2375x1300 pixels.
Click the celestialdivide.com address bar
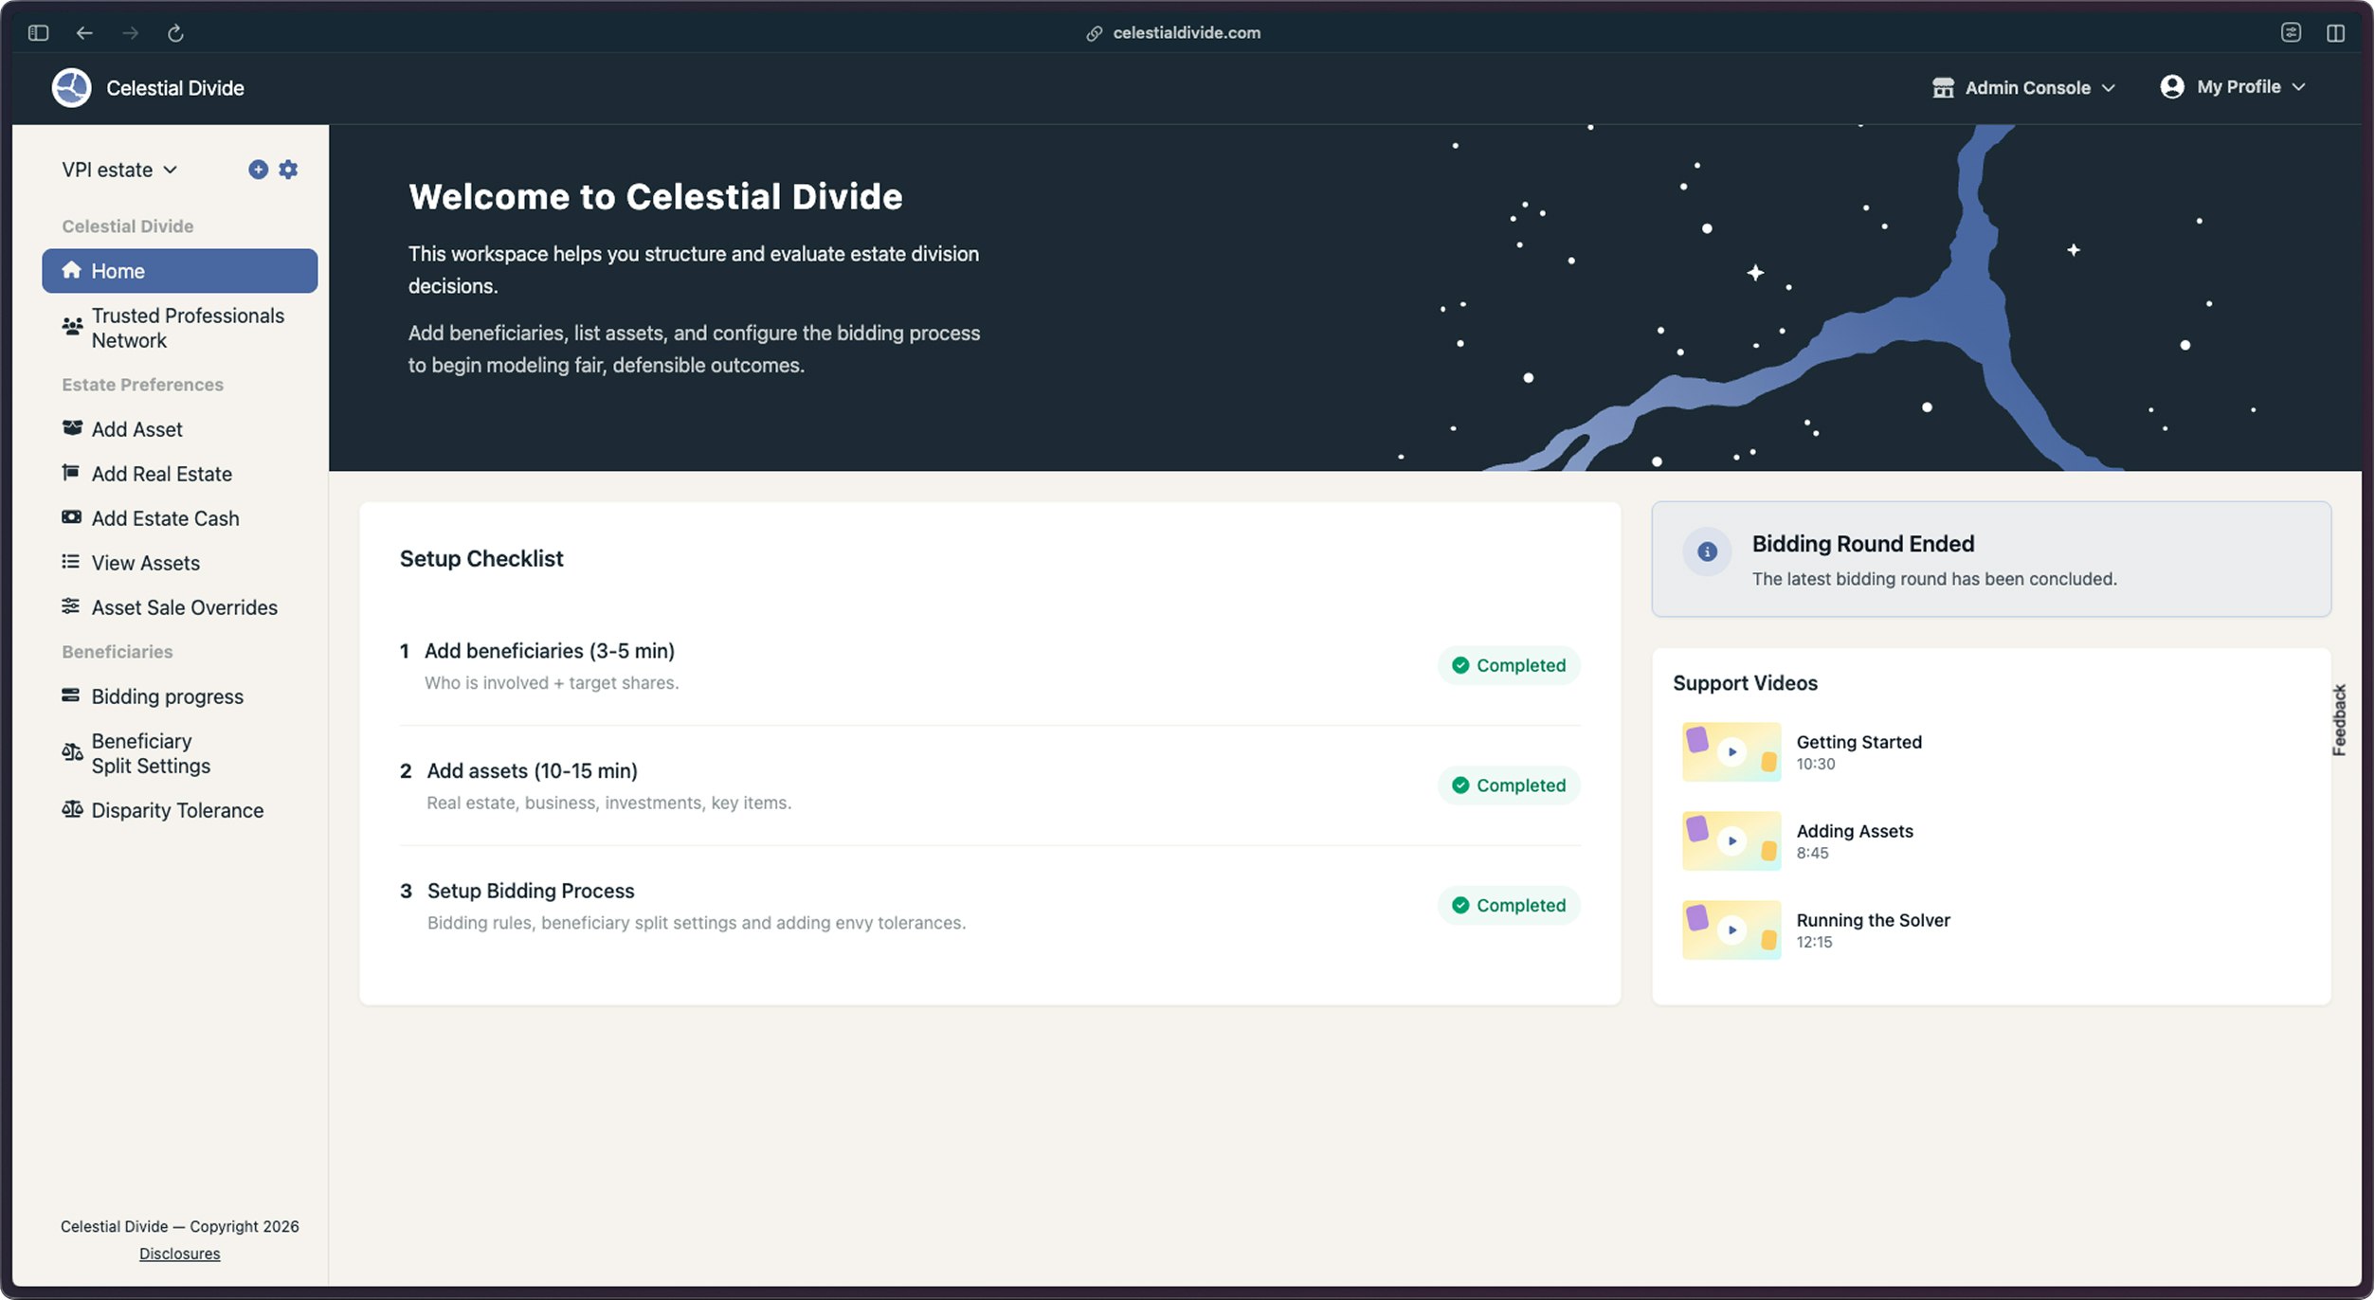click(x=1185, y=33)
